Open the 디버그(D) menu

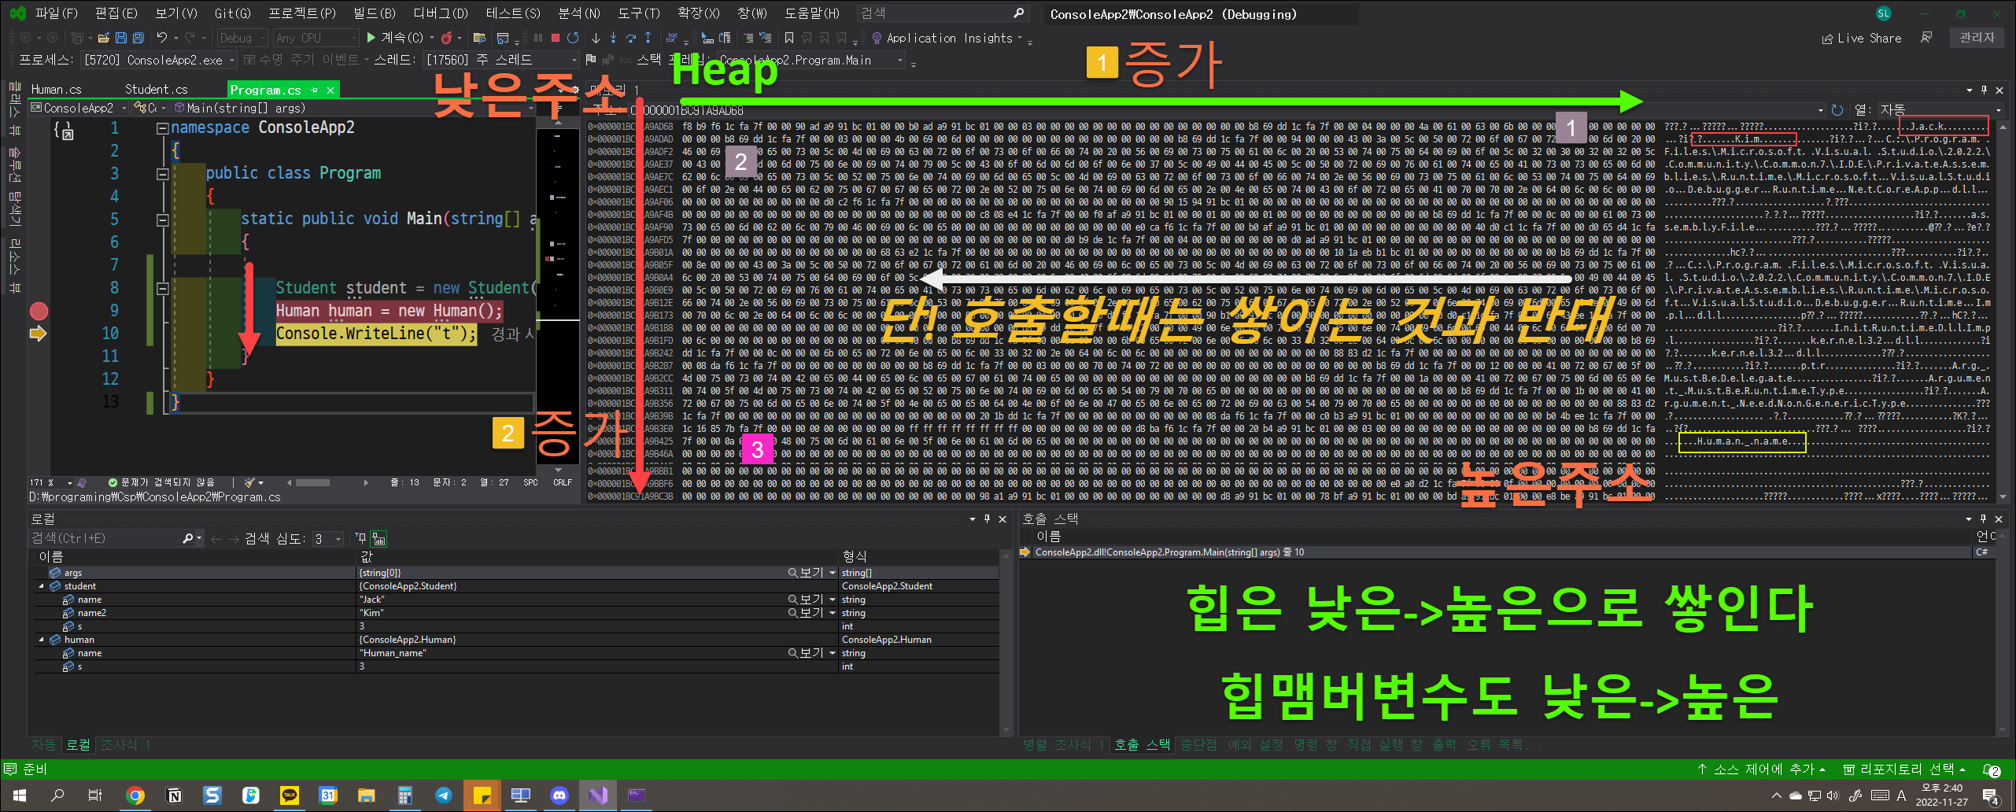click(x=439, y=13)
